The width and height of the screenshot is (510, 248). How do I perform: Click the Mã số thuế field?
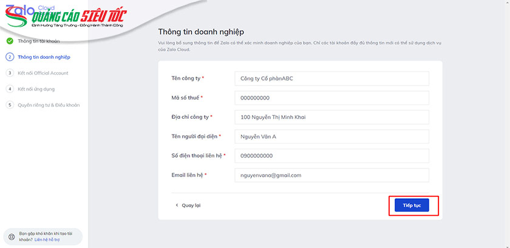pos(331,98)
